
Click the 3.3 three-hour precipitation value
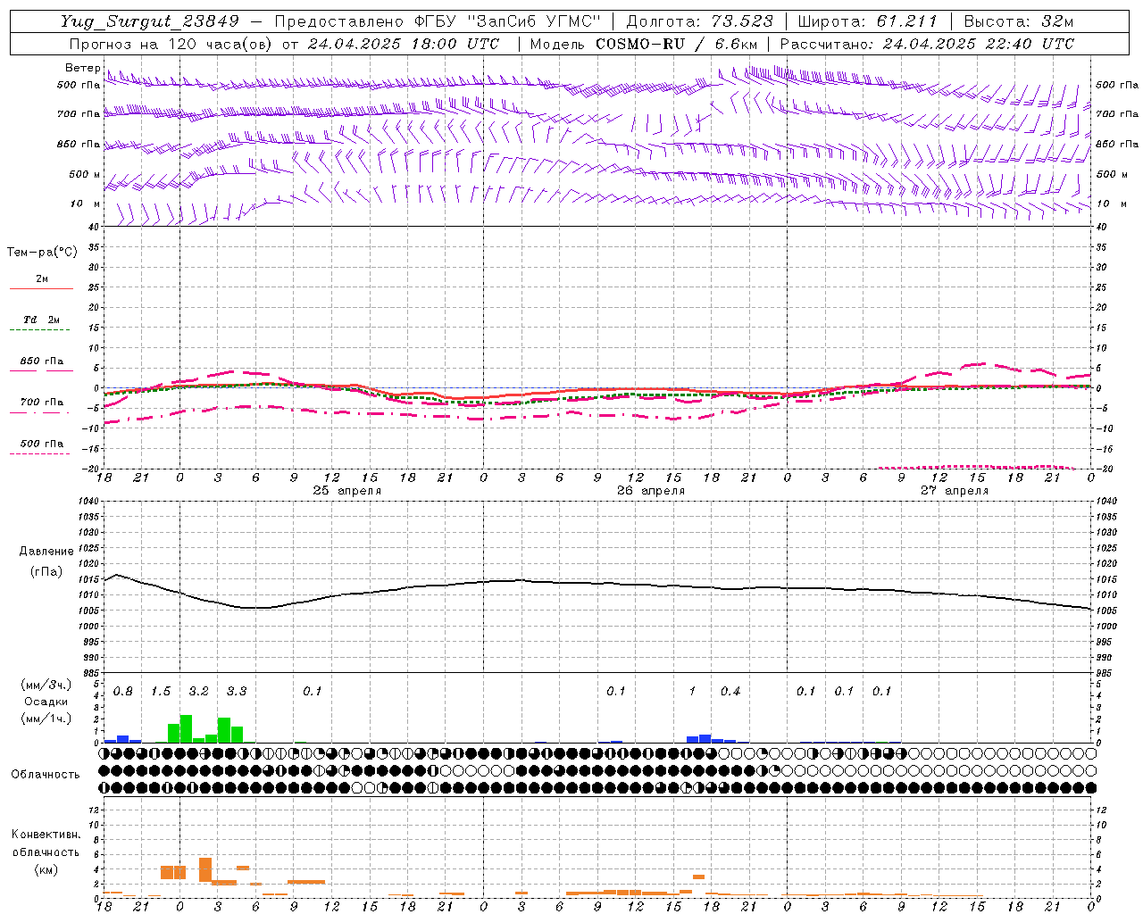(x=237, y=692)
